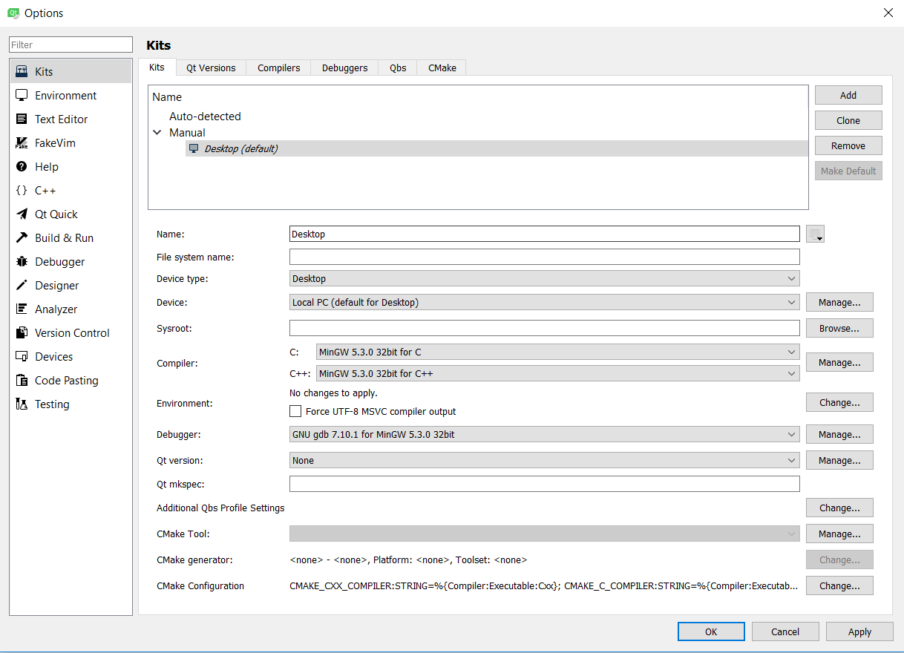
Task: Click the Make Default button
Action: coord(848,171)
